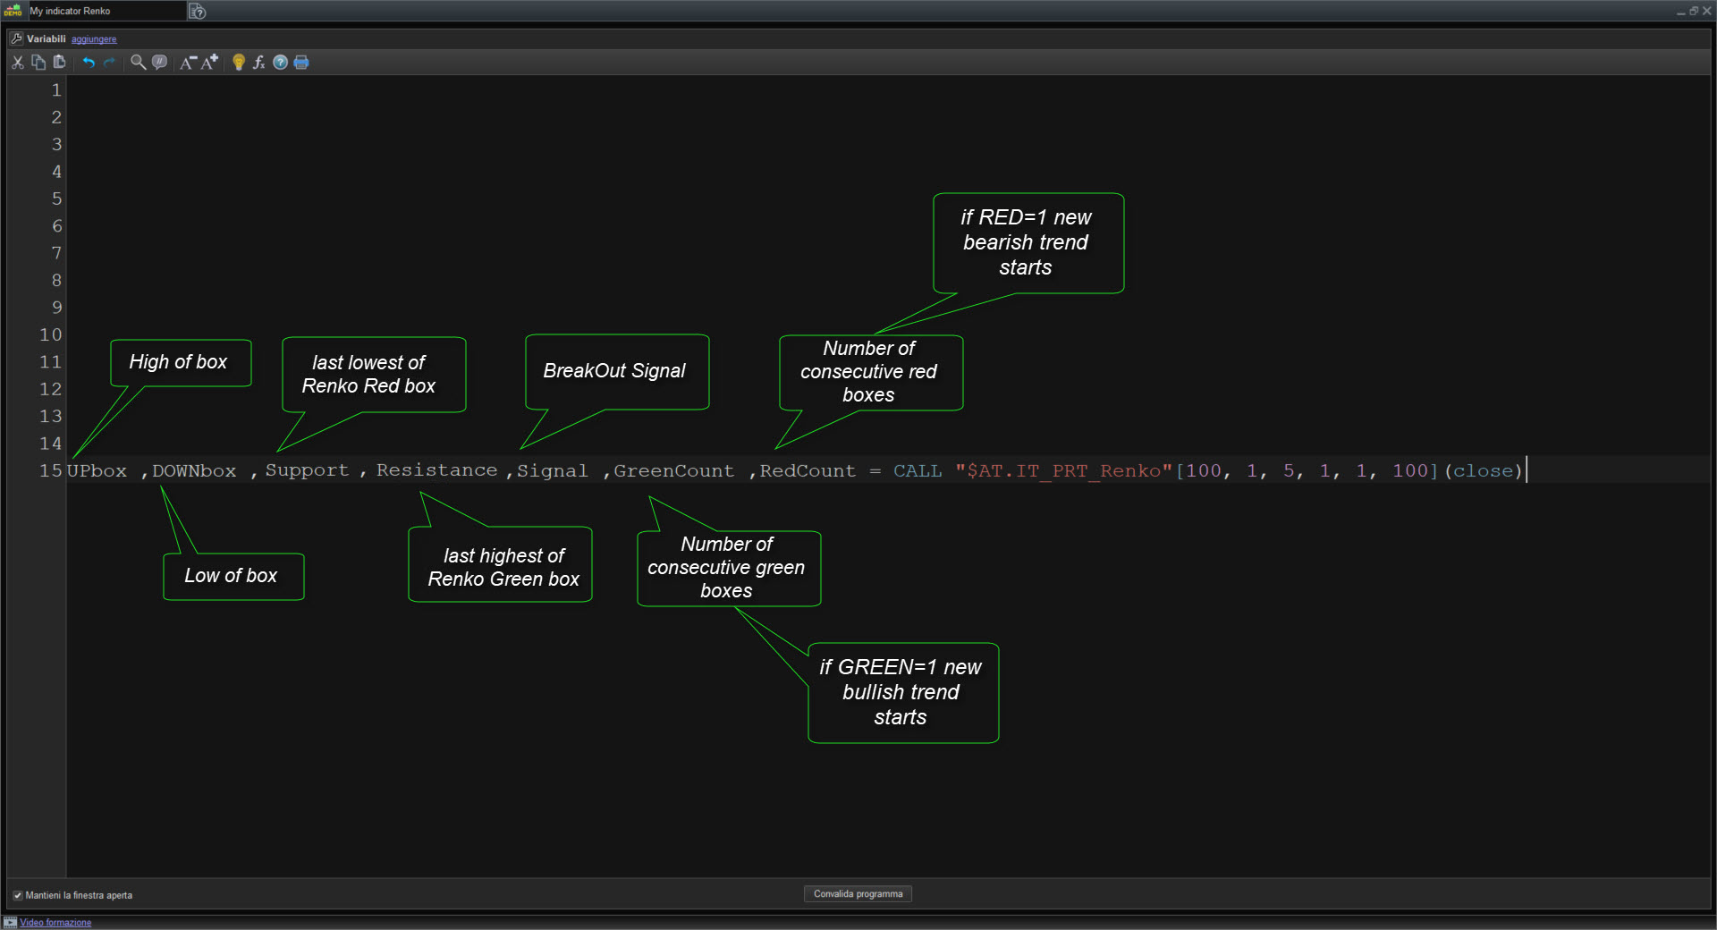Click line number 1 in the gutter
The width and height of the screenshot is (1717, 930).
tap(56, 89)
